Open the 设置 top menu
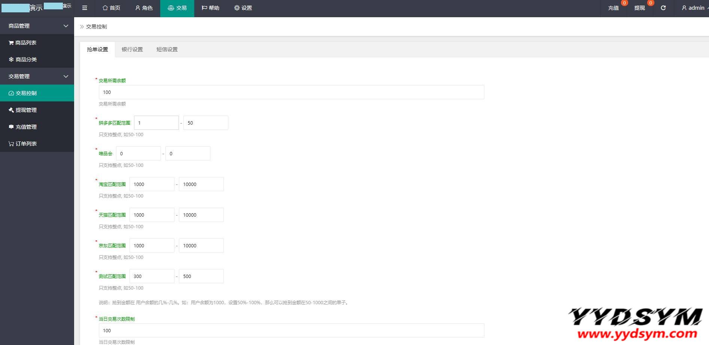This screenshot has height=345, width=709. [x=243, y=8]
